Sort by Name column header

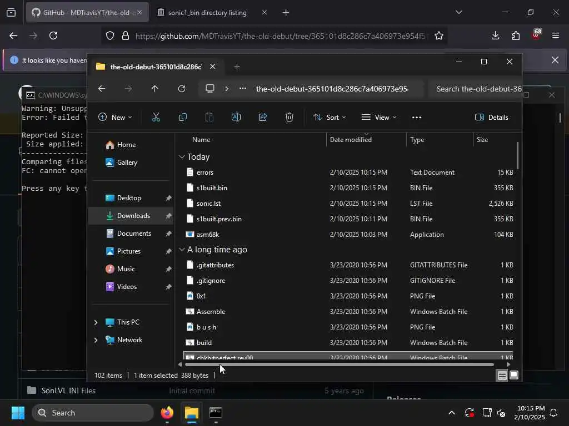click(201, 139)
